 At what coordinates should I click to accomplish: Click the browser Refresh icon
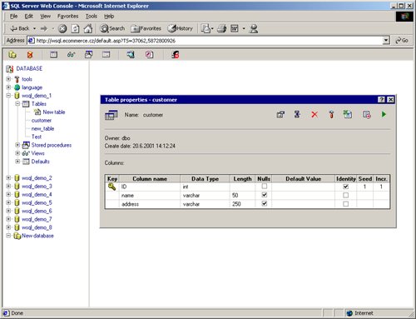(76, 28)
